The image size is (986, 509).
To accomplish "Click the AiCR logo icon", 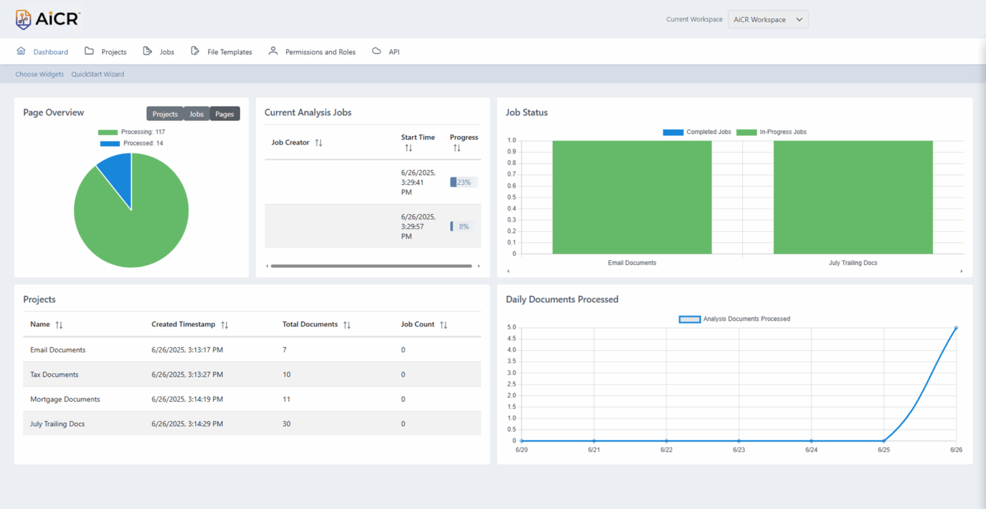I will [24, 19].
